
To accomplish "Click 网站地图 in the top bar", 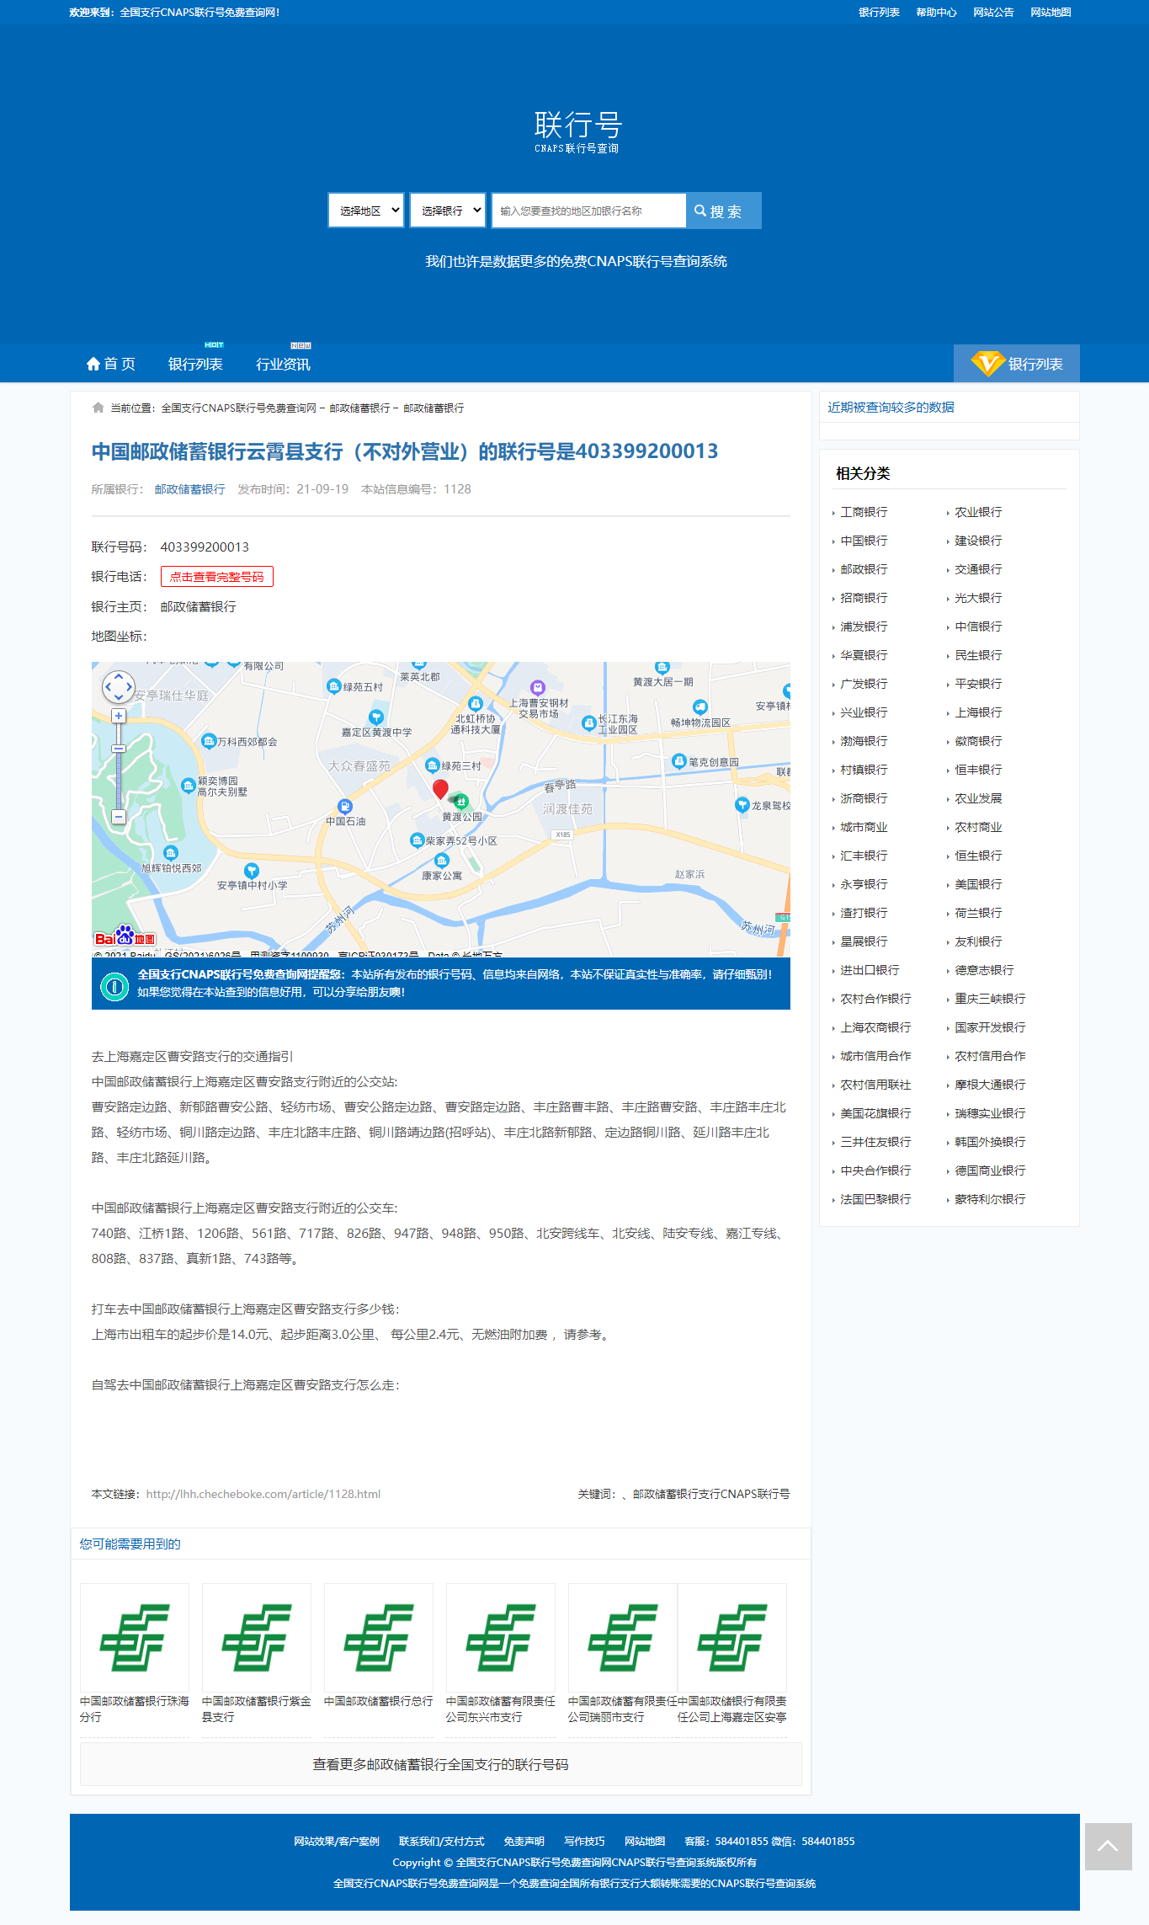I will point(1051,13).
